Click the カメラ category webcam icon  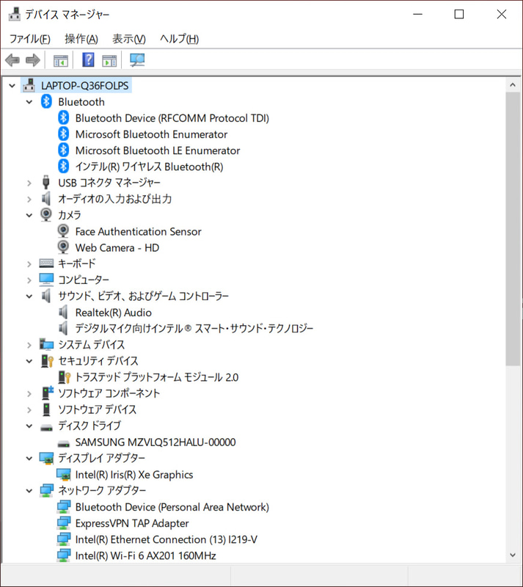tap(46, 214)
